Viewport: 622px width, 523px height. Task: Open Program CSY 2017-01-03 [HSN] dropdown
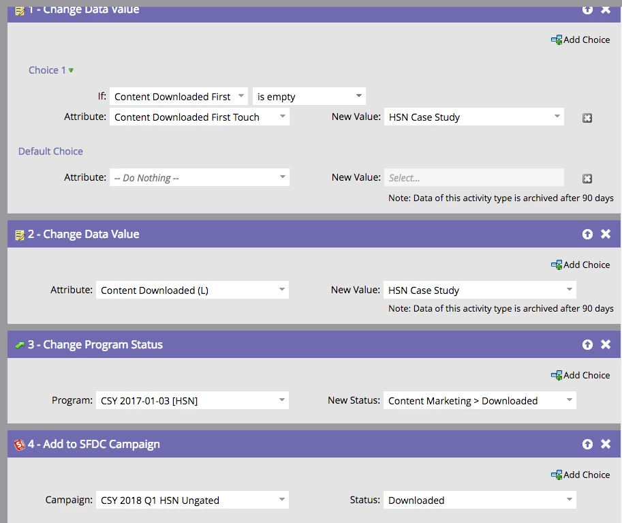click(282, 400)
